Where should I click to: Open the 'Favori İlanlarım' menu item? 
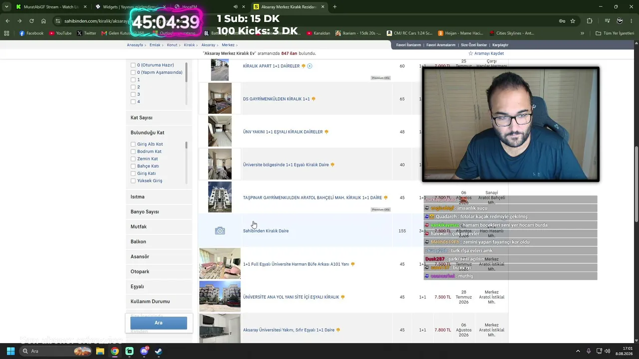(x=408, y=45)
